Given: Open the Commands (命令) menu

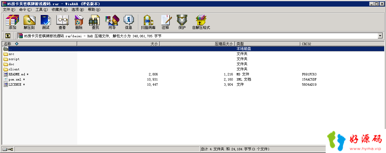Looking at the screenshot, I should (25, 10).
